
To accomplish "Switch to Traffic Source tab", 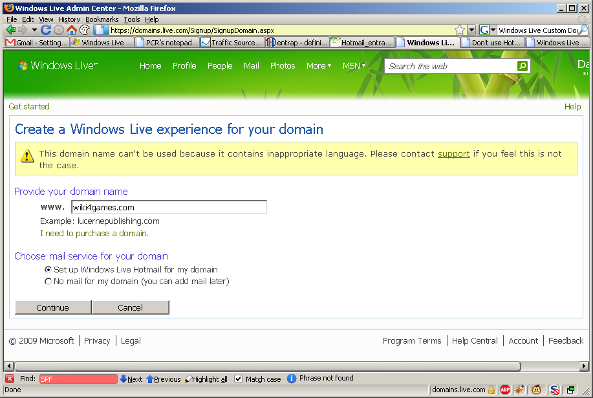I will (x=232, y=42).
